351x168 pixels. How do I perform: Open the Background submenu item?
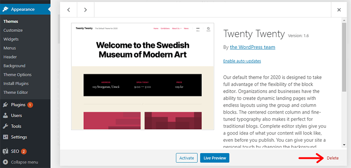pos(14,66)
